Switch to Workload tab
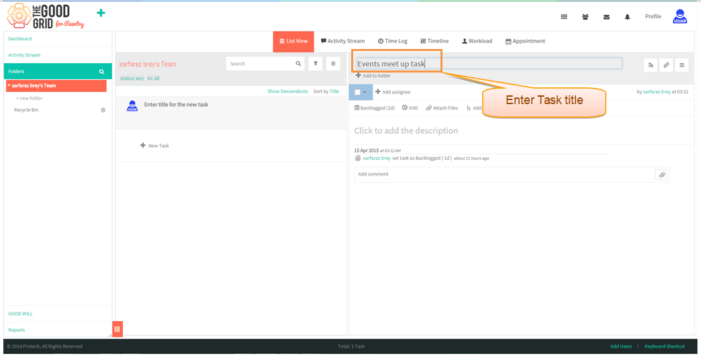This screenshot has height=358, width=701. point(477,41)
